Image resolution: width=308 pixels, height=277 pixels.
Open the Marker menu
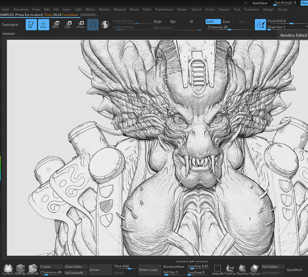tap(104, 9)
